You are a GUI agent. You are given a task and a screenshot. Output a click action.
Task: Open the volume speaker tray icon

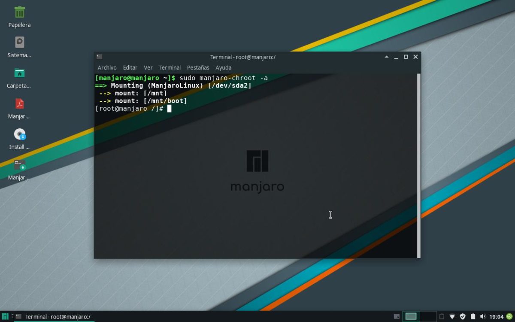pos(483,316)
